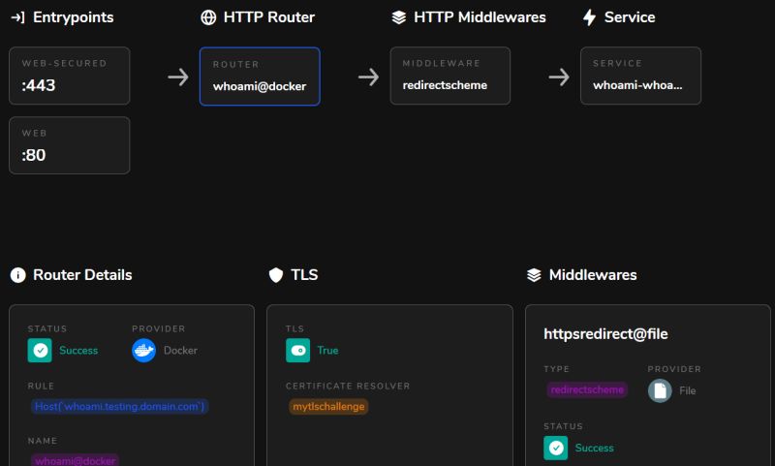Open the httpsredirect@file middleware title
Screen dimensions: 775x466
point(605,334)
